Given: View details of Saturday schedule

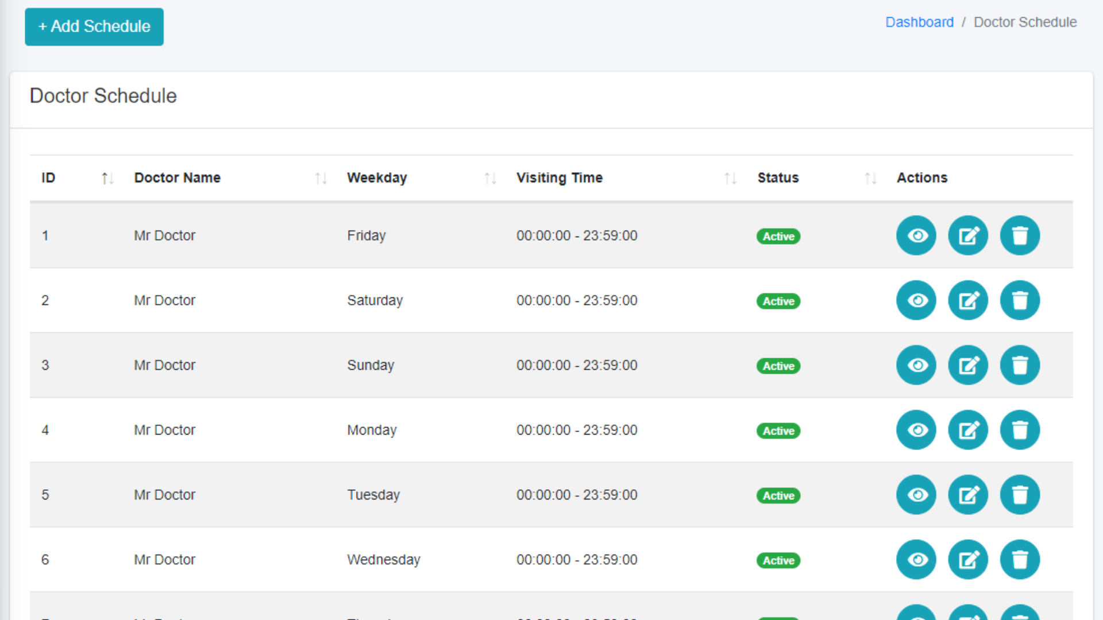Looking at the screenshot, I should [x=916, y=300].
